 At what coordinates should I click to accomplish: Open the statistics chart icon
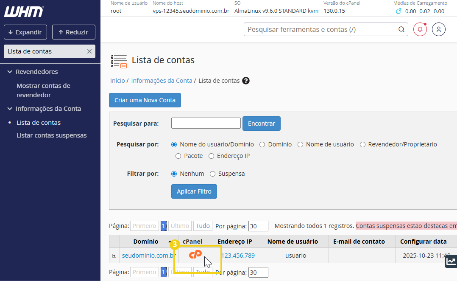coord(451,261)
